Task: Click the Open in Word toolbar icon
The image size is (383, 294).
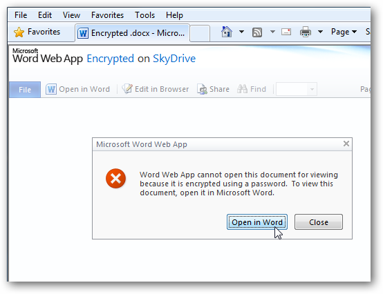Action: click(51, 89)
